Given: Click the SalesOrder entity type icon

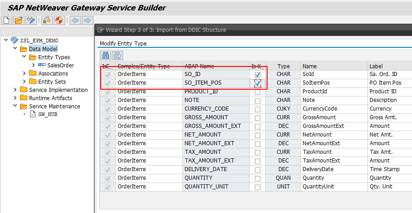Looking at the screenshot, I should tap(42, 65).
